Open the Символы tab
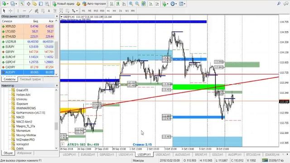 [10, 79]
